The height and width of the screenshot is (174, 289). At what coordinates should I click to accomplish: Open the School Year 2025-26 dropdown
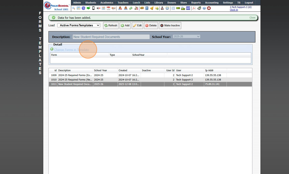[186, 36]
